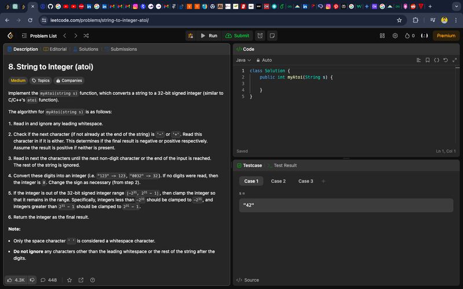
Task: Dislike the problem with thumbs down
Action: click(x=32, y=280)
